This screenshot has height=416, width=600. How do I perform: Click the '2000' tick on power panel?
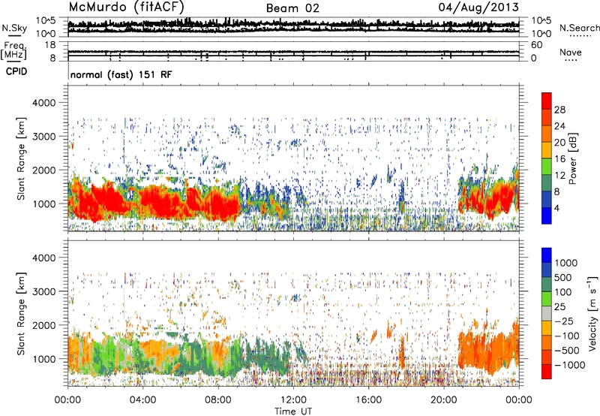click(x=44, y=170)
